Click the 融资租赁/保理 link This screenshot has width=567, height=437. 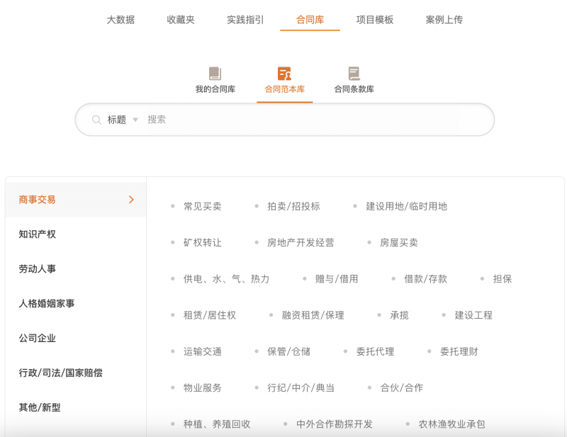pos(313,315)
